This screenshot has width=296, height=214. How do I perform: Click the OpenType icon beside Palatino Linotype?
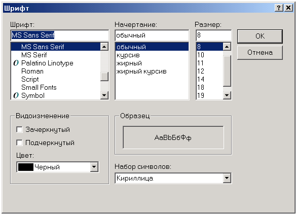click(x=16, y=63)
